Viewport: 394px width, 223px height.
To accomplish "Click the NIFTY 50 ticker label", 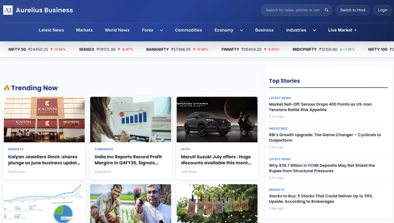I will [x=17, y=49].
